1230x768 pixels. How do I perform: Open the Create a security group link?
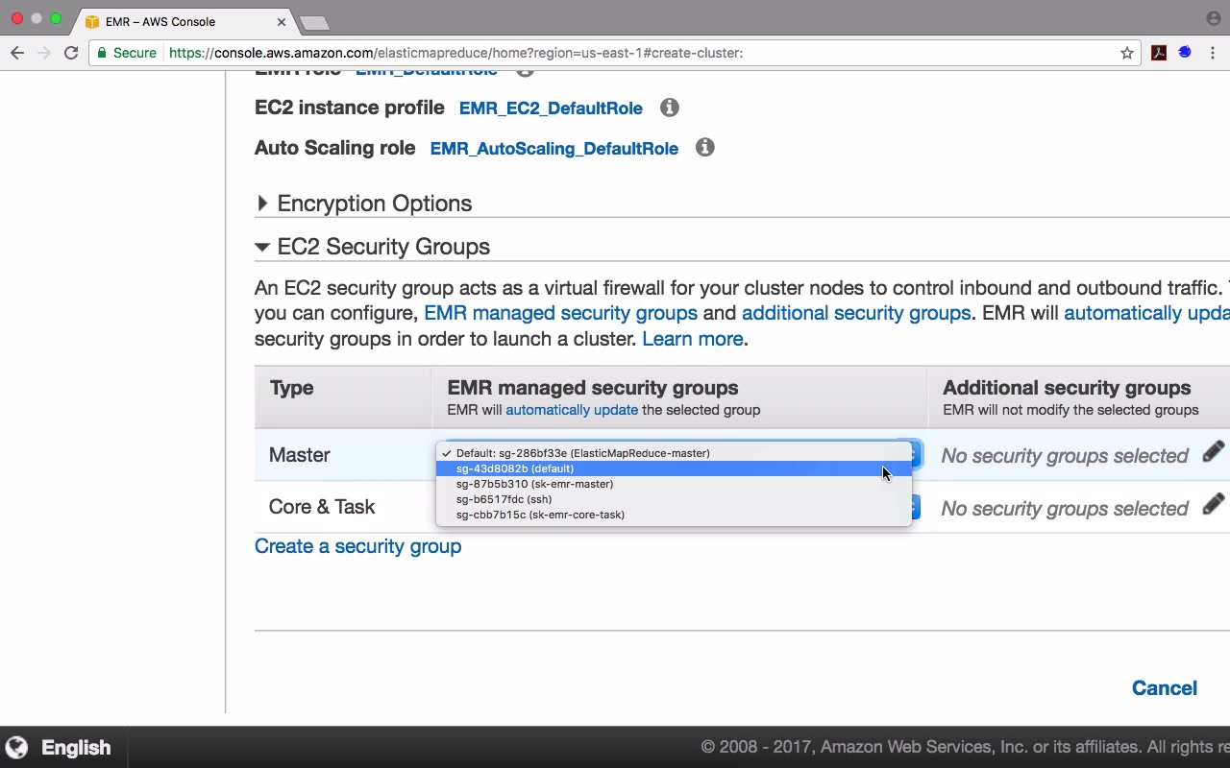click(x=357, y=546)
